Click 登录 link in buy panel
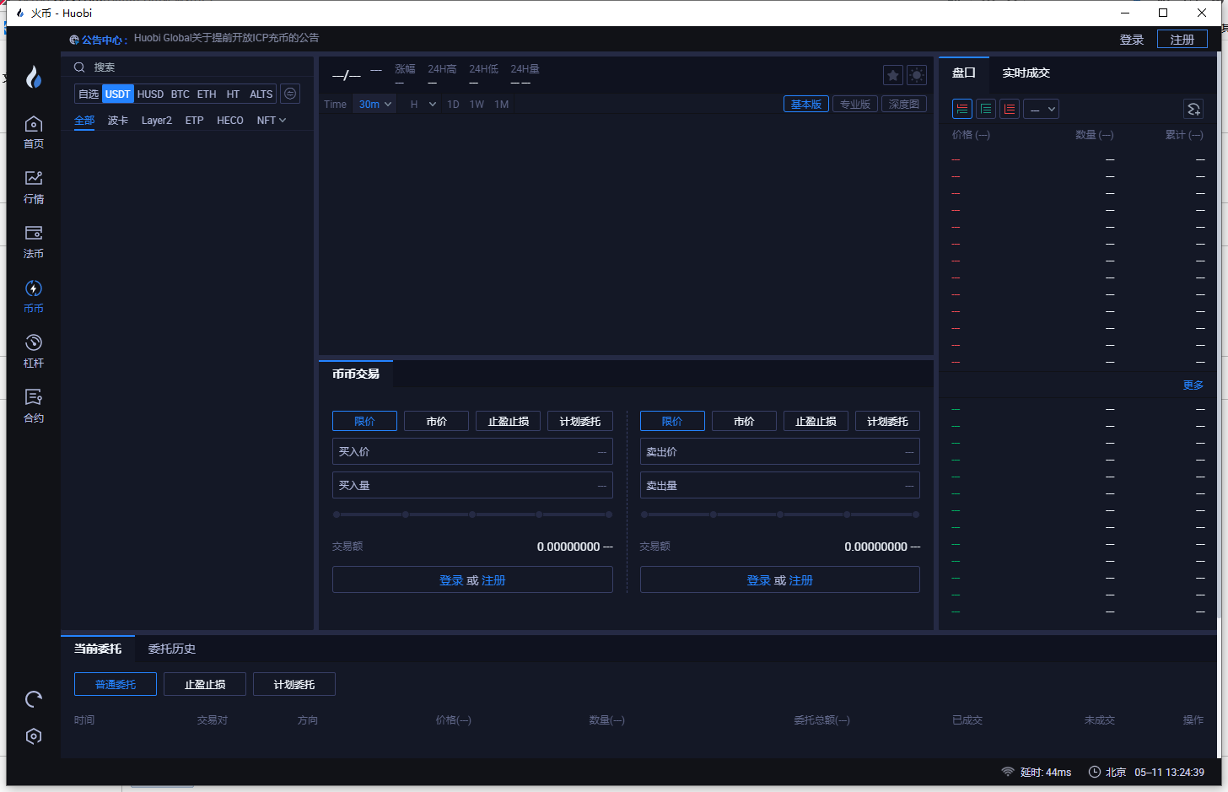1228x792 pixels. [451, 580]
